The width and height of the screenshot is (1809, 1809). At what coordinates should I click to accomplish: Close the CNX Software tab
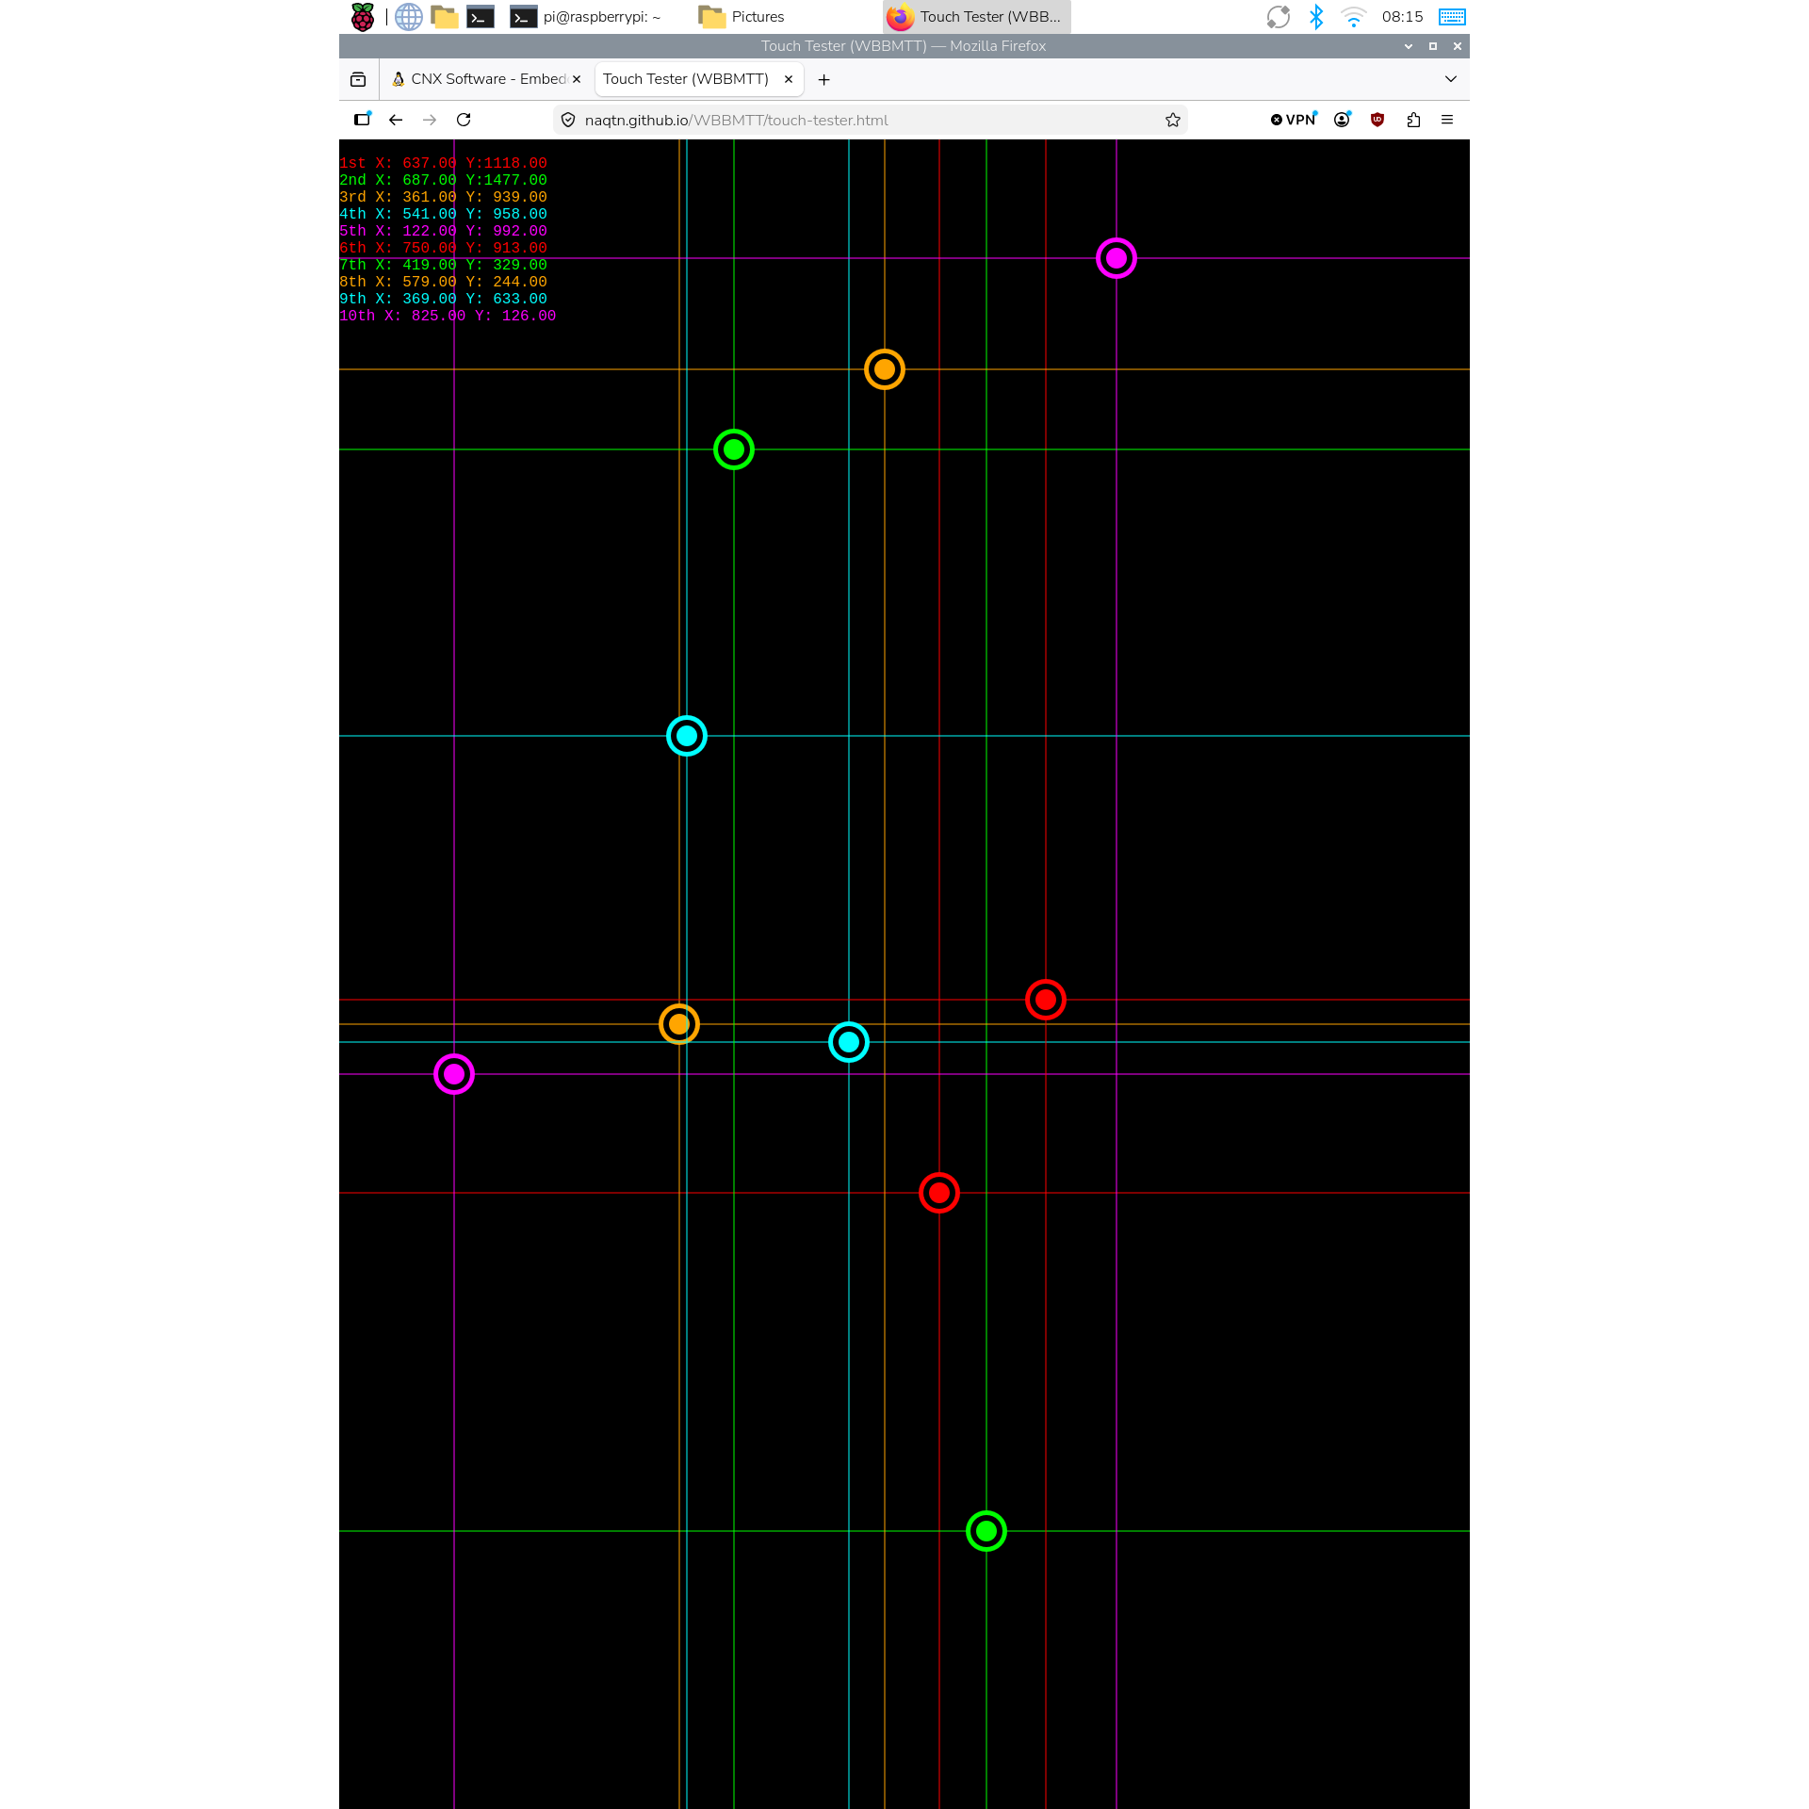pyautogui.click(x=577, y=79)
